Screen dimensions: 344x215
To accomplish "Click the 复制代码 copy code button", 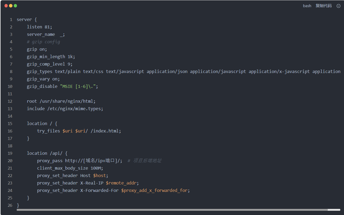I will [324, 6].
